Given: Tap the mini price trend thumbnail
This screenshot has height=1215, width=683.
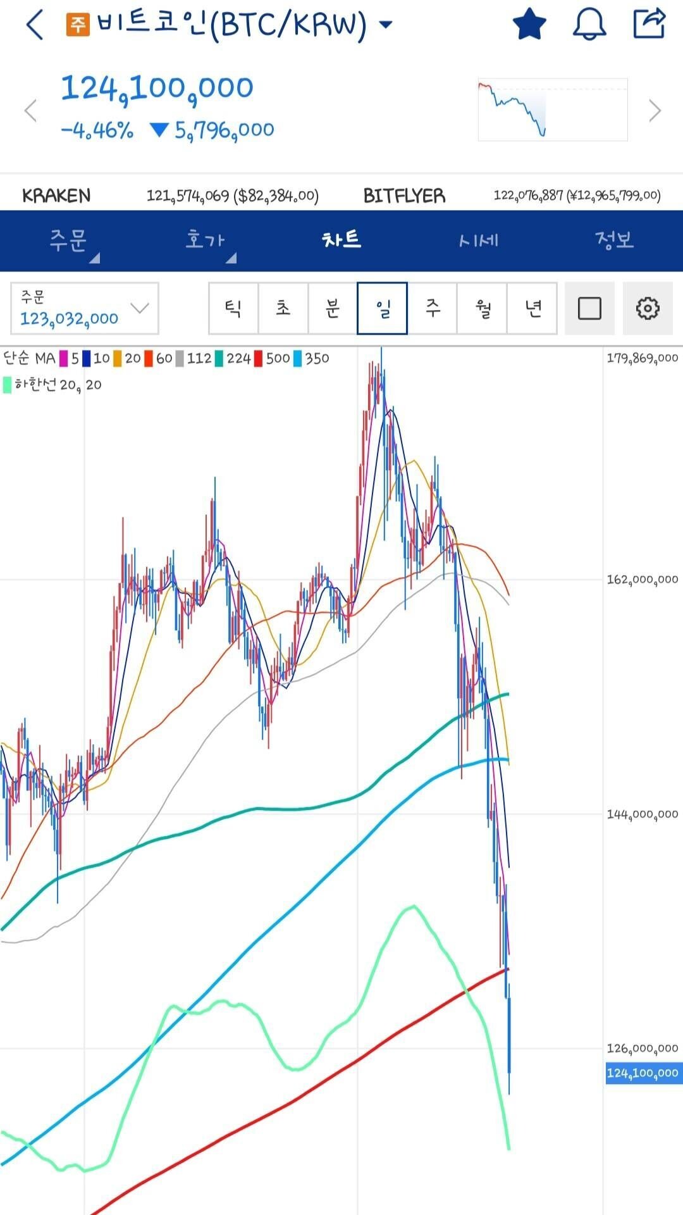Looking at the screenshot, I should point(553,109).
